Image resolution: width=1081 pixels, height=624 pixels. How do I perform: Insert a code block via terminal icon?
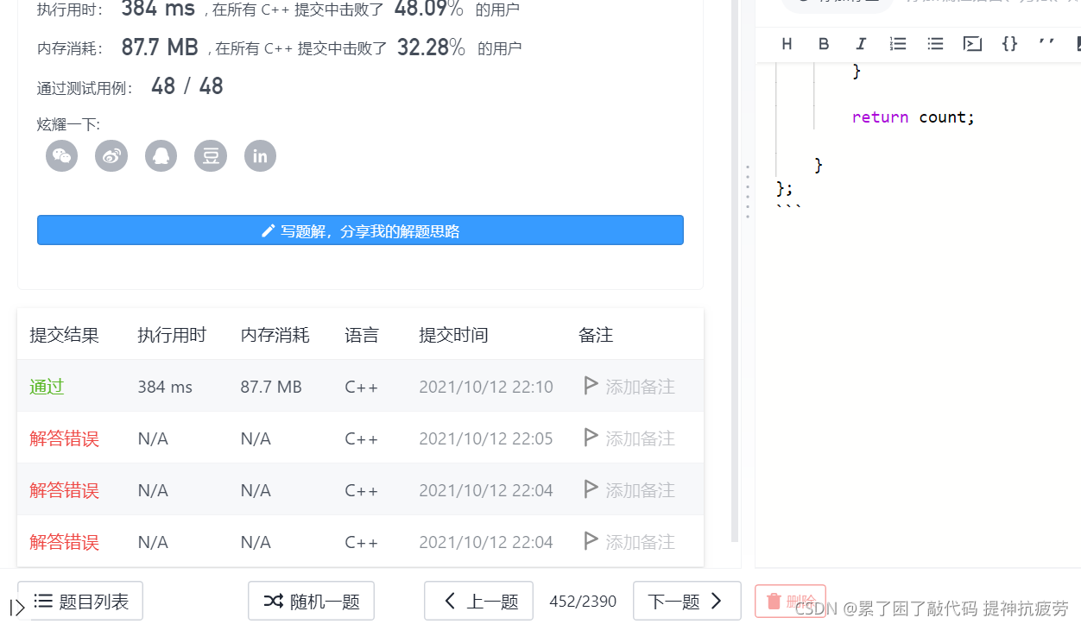click(x=973, y=44)
